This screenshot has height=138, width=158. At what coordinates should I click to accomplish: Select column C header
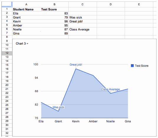coord(83,4)
